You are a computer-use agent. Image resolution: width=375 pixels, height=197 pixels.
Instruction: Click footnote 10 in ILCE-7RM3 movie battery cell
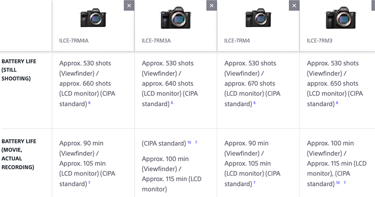(338, 183)
